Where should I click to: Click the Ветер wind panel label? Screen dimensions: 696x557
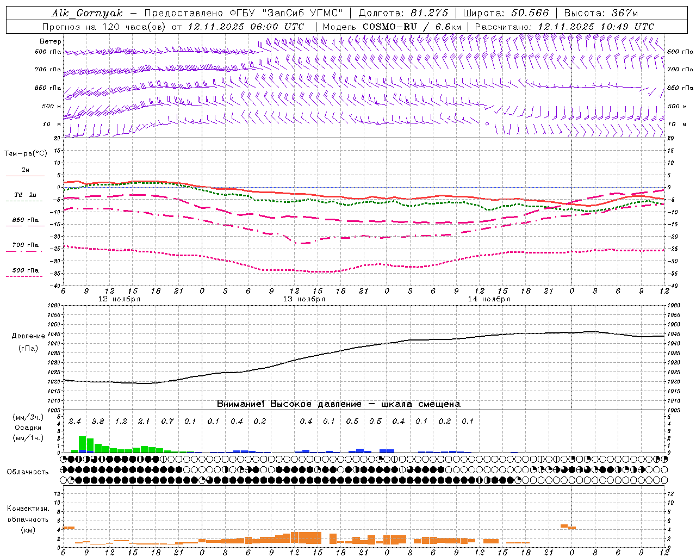coord(51,41)
